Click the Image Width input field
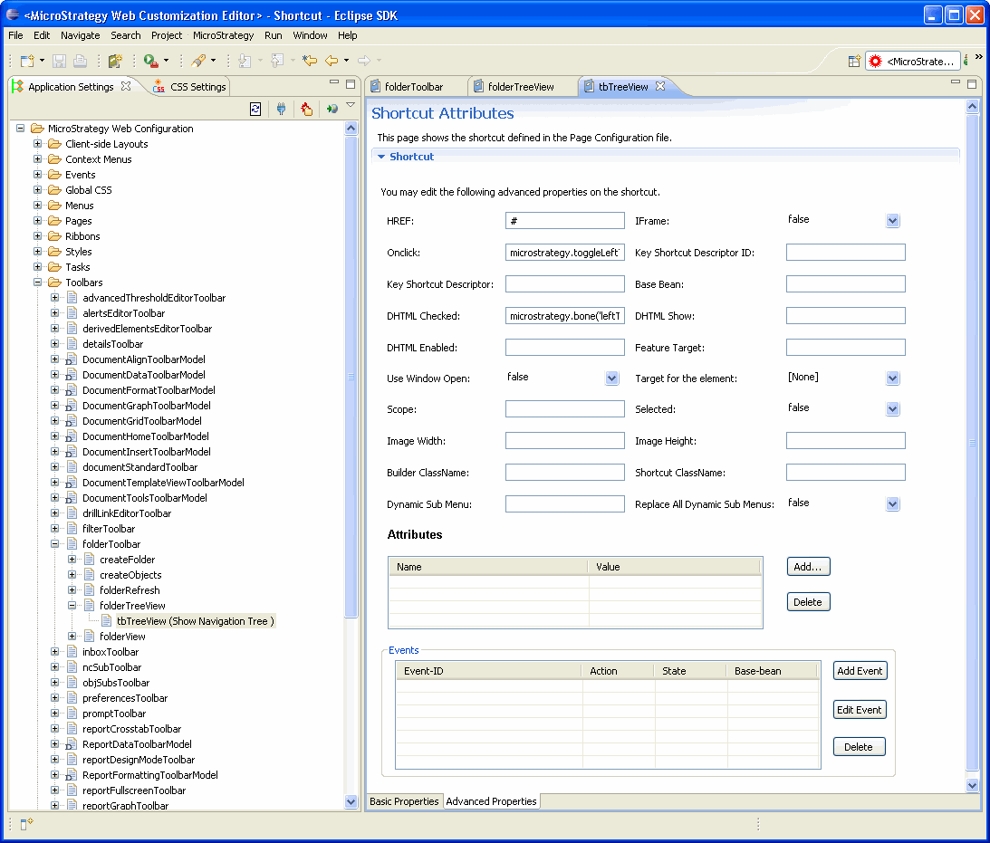This screenshot has width=990, height=843. click(565, 440)
